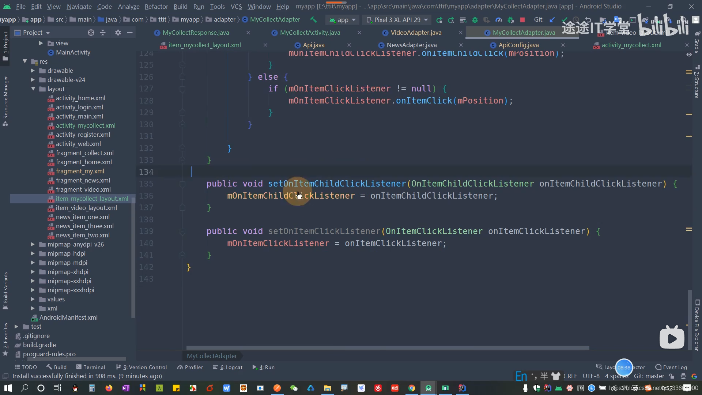This screenshot has width=702, height=395.
Task: Click Git Update Project blue arrow
Action: 552,20
